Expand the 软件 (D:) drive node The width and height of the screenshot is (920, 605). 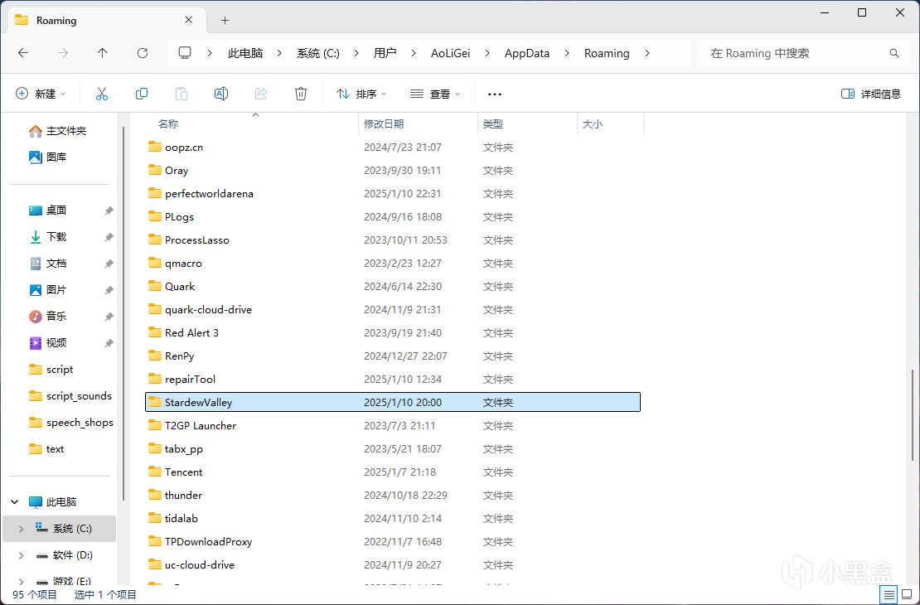(x=22, y=555)
